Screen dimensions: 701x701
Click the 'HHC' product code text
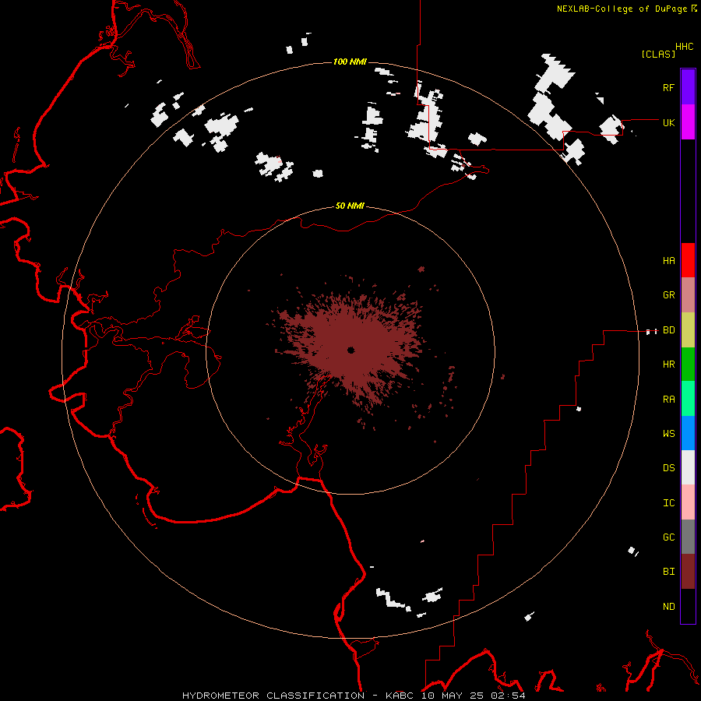click(x=685, y=47)
